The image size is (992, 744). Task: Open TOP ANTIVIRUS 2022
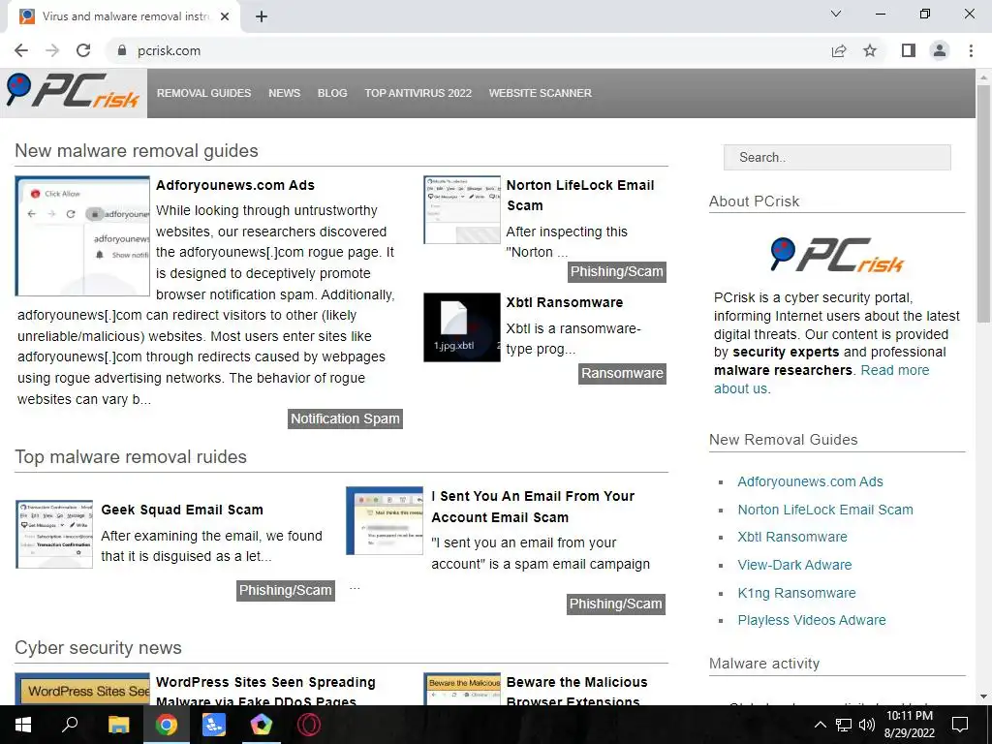418,93
